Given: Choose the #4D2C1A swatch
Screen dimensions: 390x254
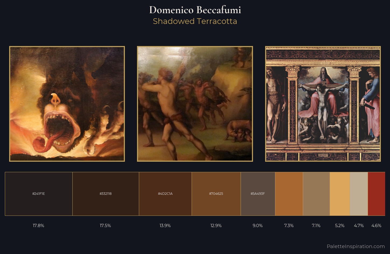Looking at the screenshot, I should coord(166,194).
